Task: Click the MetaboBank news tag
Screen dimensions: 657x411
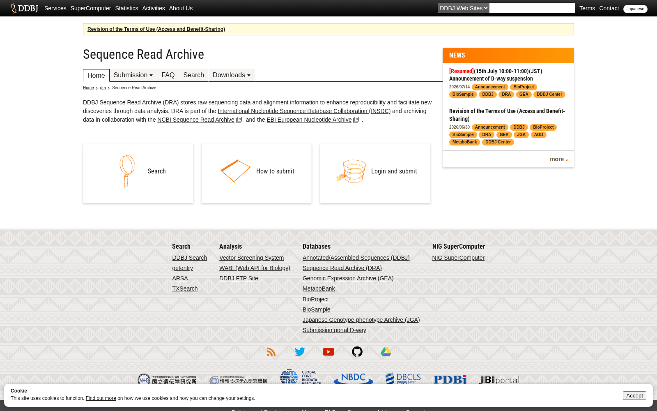Action: coord(465,142)
